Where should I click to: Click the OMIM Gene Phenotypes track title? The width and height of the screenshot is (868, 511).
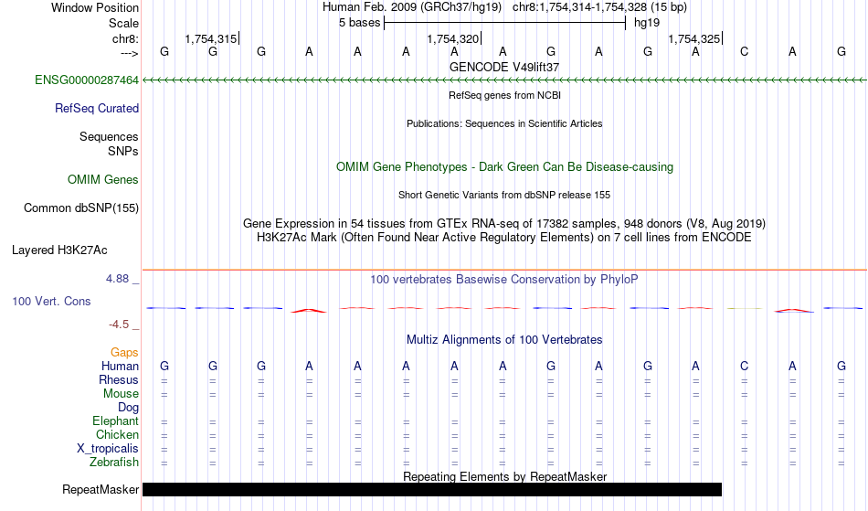click(504, 166)
